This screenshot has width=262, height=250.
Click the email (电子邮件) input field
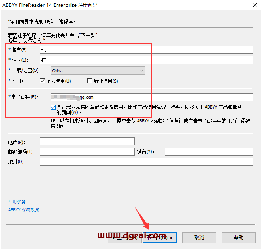click(152, 97)
